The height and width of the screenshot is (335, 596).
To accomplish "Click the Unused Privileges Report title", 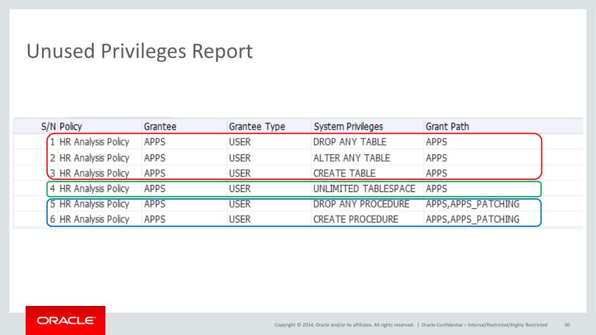I will pos(140,51).
